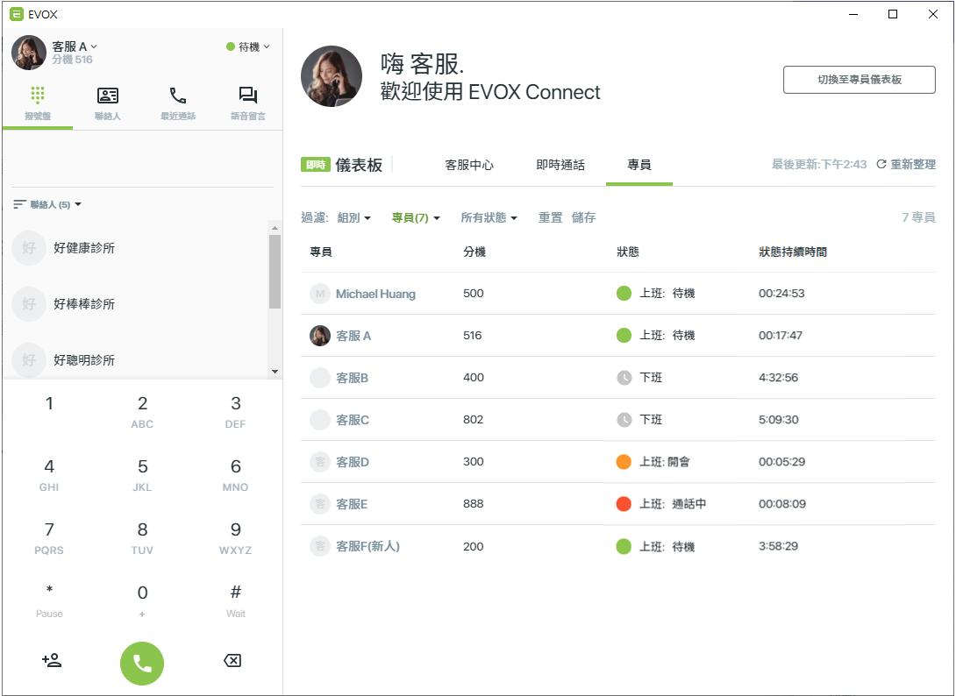Click the orange 開會 status dot for 客服D
The width and height of the screenshot is (956, 696).
(624, 462)
